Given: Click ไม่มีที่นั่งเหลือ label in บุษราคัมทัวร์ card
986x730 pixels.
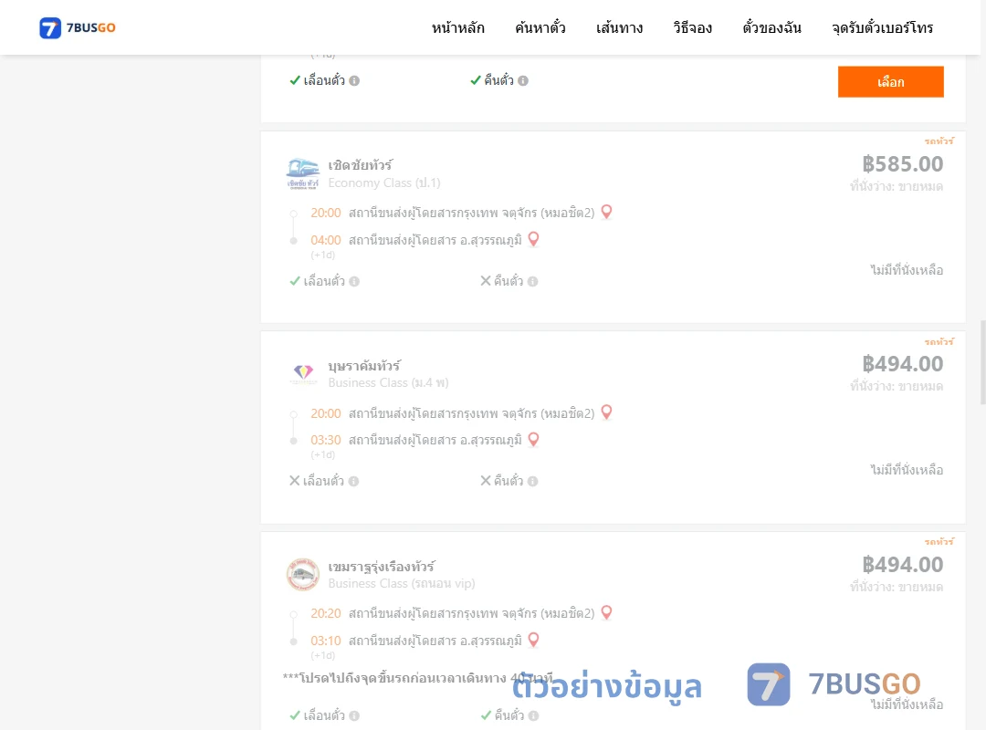Looking at the screenshot, I should click(x=907, y=470).
